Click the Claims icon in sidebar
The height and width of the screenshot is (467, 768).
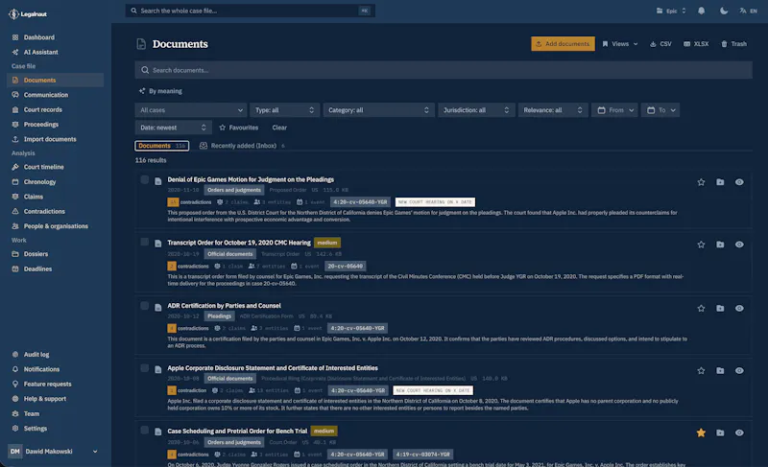[15, 196]
